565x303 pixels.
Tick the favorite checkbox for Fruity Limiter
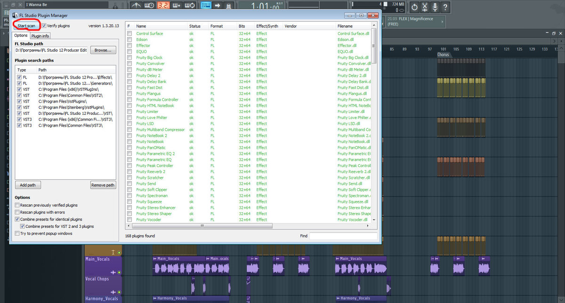click(x=129, y=112)
